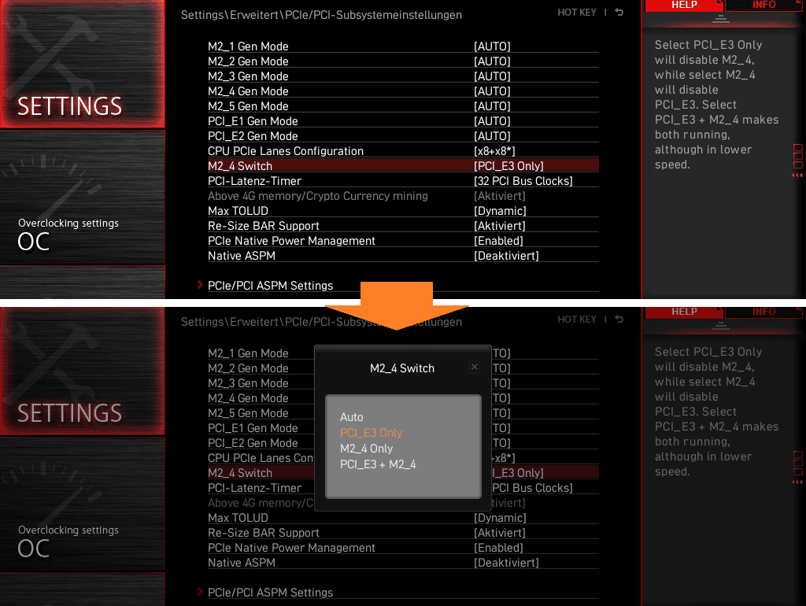Switch to the HELP tab in lower screen
This screenshot has height=606, width=806.
684,312
